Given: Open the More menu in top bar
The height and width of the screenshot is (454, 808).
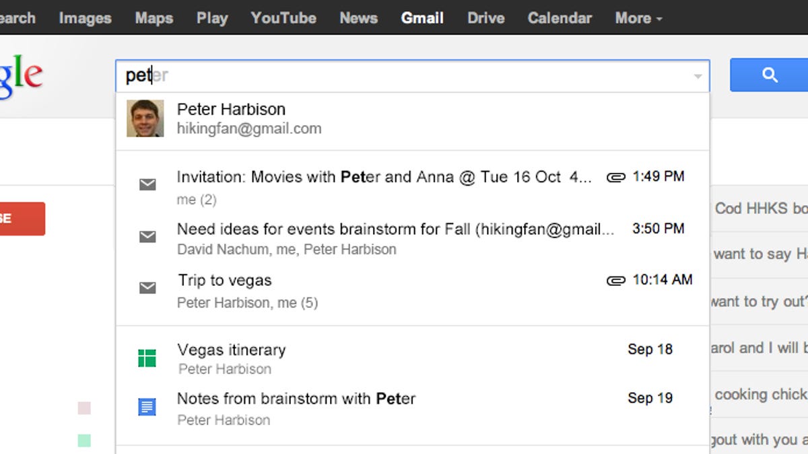Looking at the screenshot, I should (x=638, y=18).
